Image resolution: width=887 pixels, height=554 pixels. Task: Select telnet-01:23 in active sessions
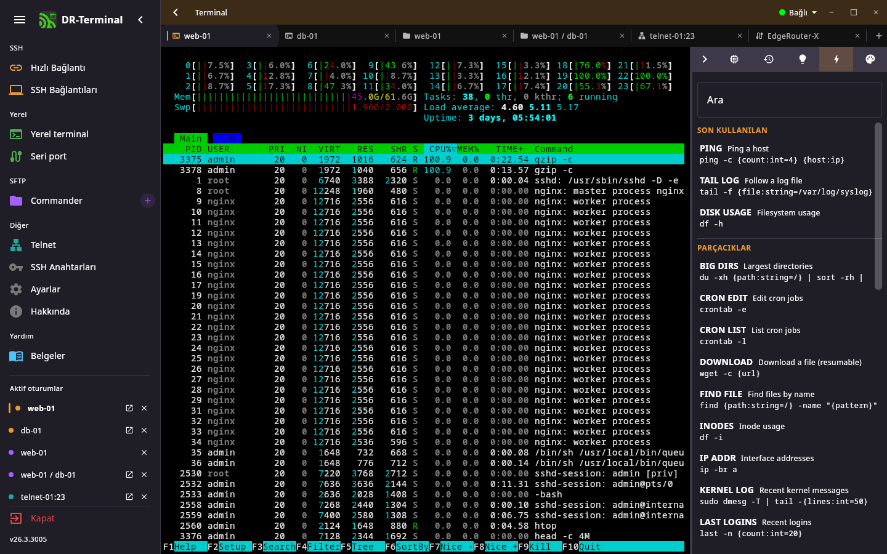click(x=43, y=497)
